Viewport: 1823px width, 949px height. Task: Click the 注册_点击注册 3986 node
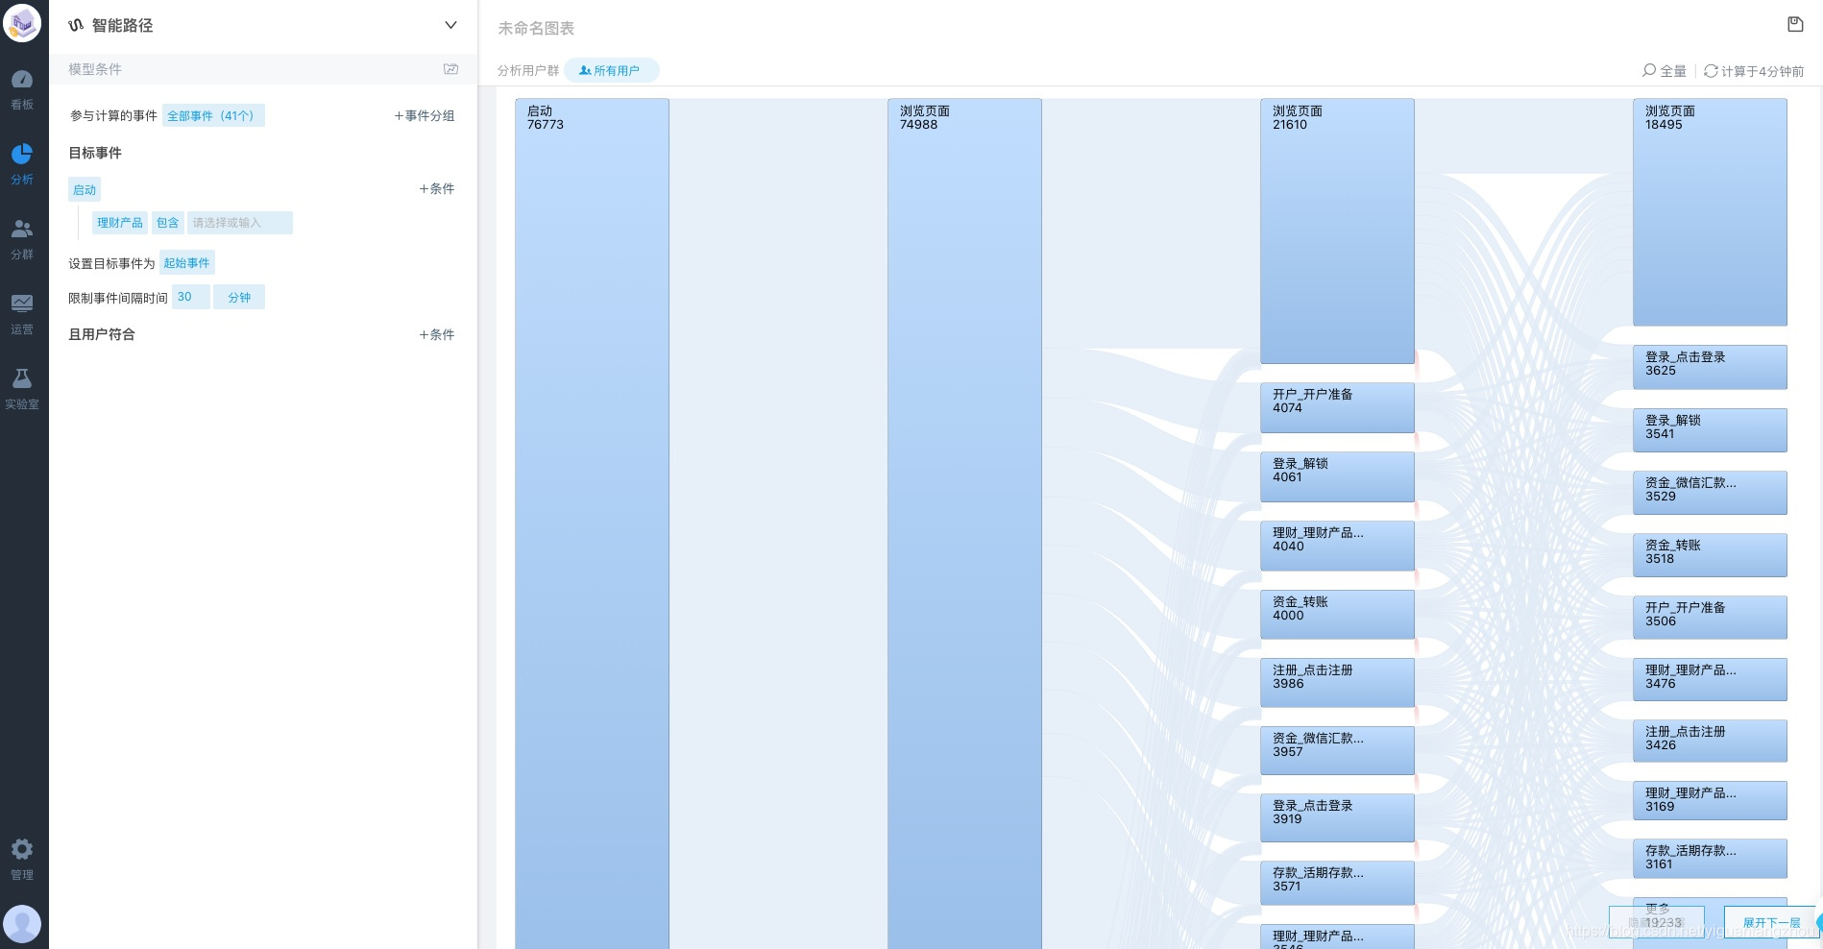pos(1337,683)
